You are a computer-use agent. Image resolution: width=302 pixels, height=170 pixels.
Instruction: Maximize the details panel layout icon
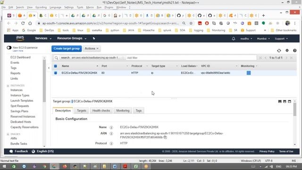point(289,102)
